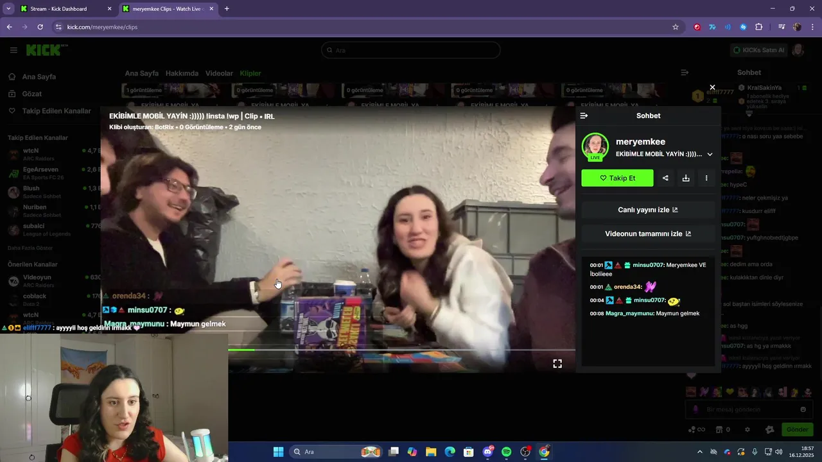This screenshot has width=822, height=462.
Task: Open volume control in system tray
Action: (778, 452)
